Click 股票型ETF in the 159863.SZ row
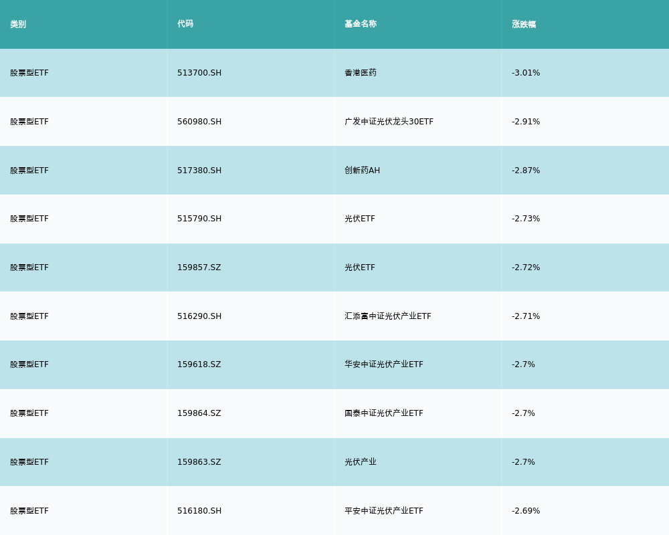This screenshot has width=669, height=535. coord(29,462)
